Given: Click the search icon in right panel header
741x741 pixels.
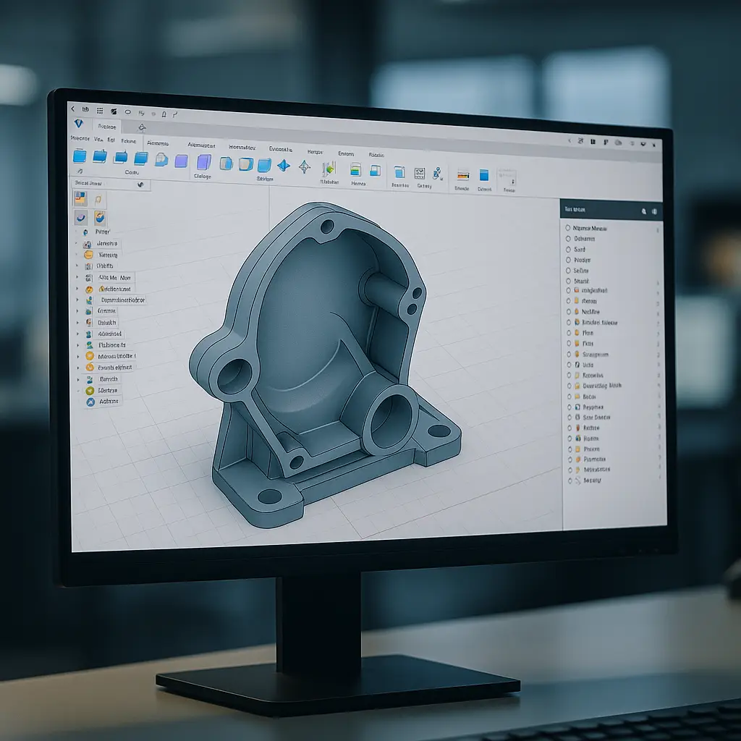Looking at the screenshot, I should click(x=643, y=211).
